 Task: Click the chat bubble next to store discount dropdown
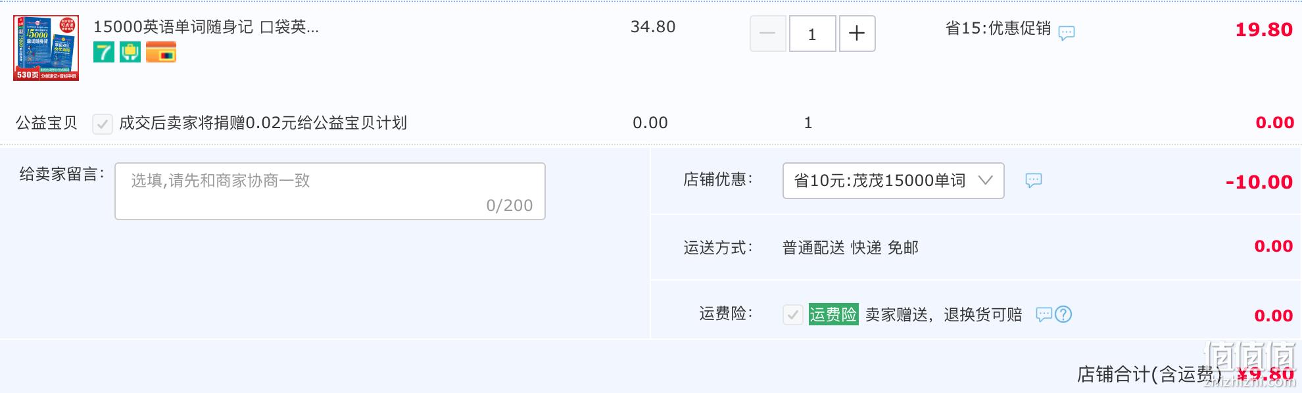point(1034,180)
